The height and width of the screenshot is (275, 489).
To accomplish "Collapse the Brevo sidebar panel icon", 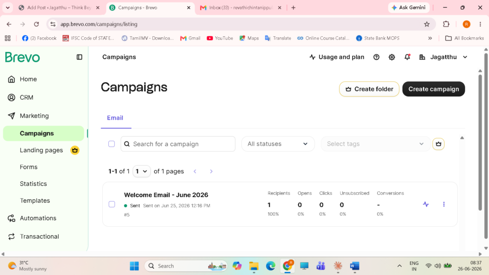I will (80, 57).
